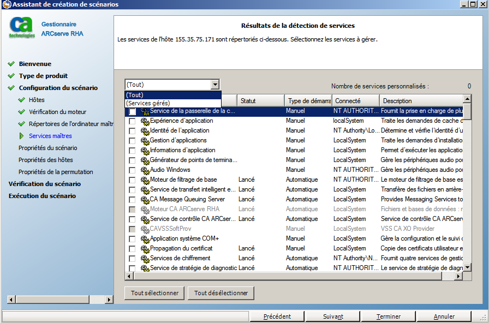
Task: Click the service list vertical scrollbar down arrow
Action: tap(467, 267)
